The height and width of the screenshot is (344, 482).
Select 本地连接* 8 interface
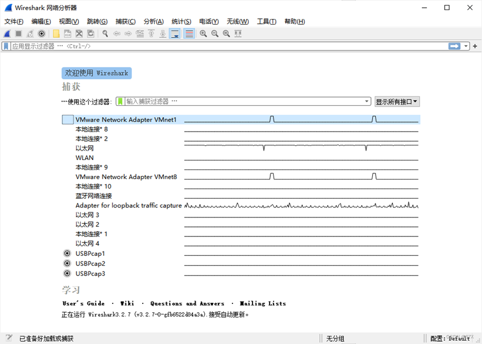(241, 129)
